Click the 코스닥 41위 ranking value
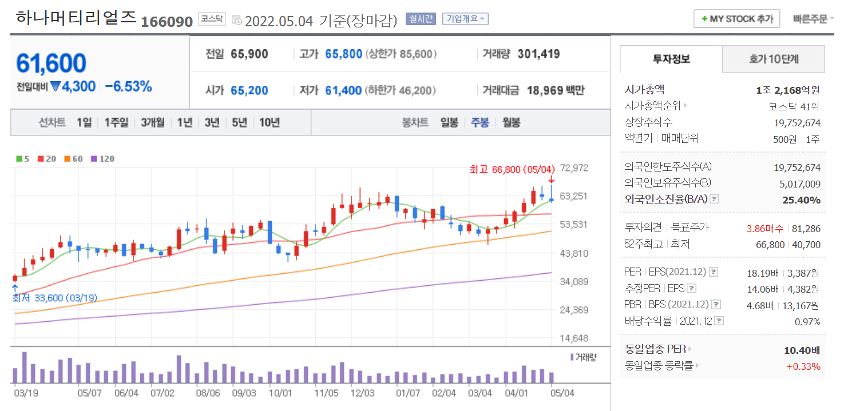The height and width of the screenshot is (411, 844). (795, 106)
